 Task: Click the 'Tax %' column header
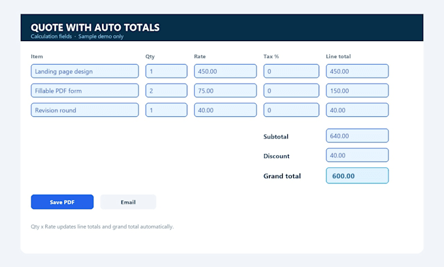(x=271, y=56)
